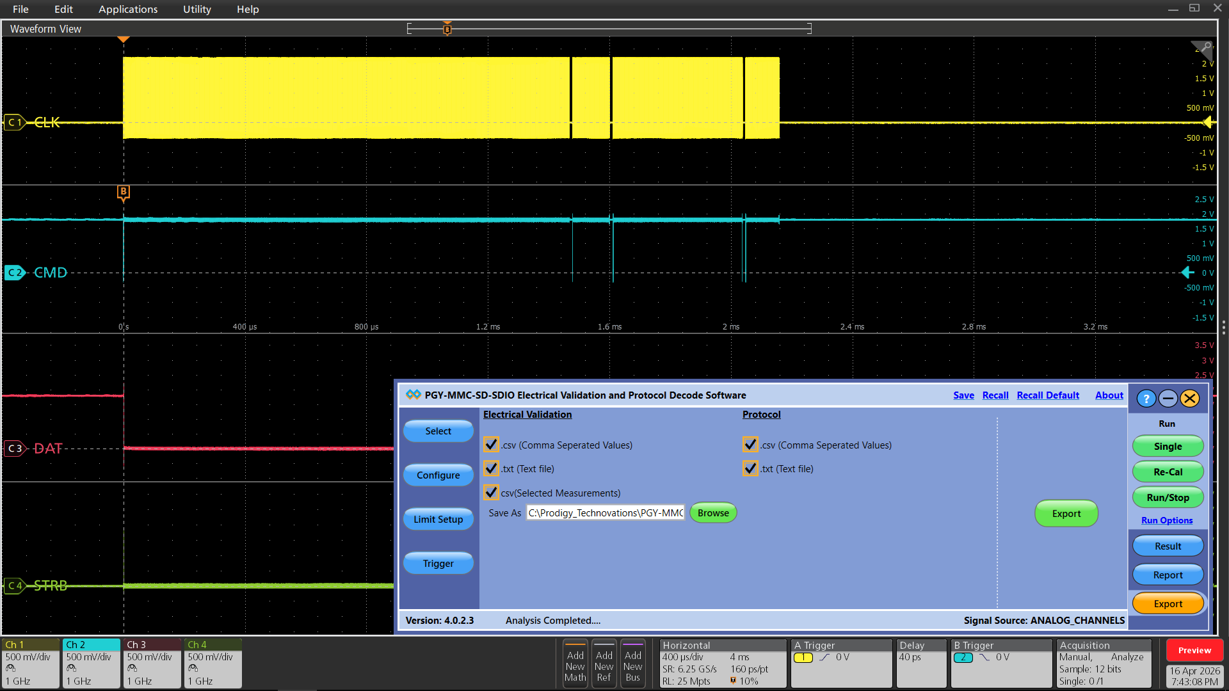1229x691 pixels.
Task: Click the Save As file path field
Action: click(x=605, y=512)
